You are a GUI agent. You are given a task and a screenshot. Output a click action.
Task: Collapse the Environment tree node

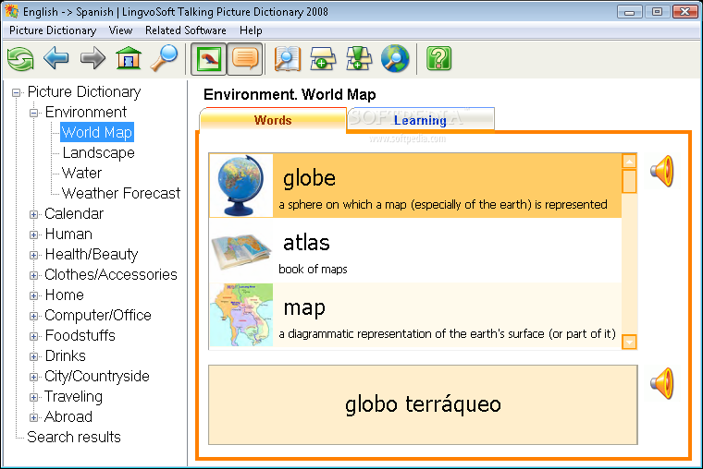(33, 113)
